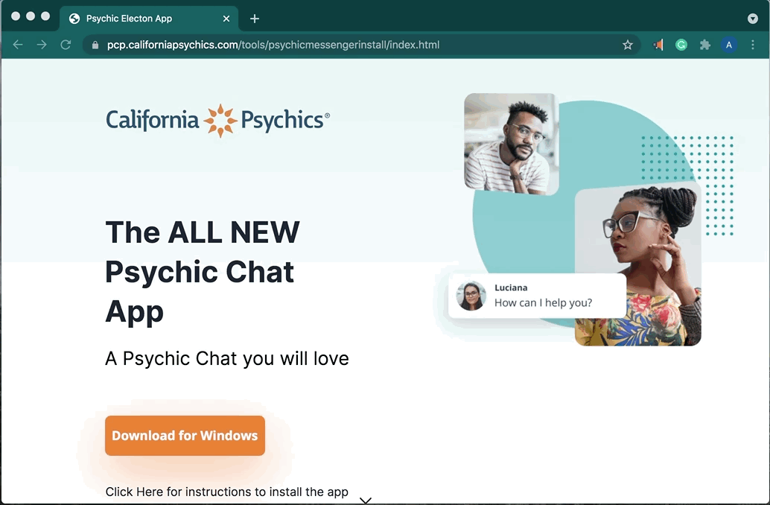Open the profile avatar "A"

[x=728, y=45]
